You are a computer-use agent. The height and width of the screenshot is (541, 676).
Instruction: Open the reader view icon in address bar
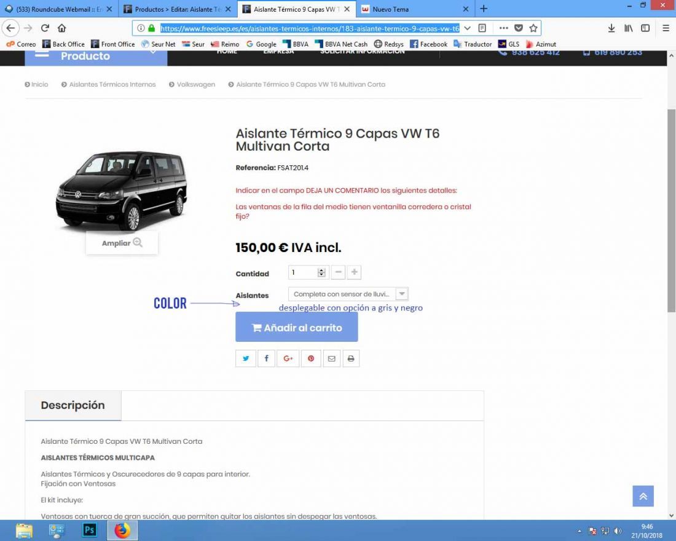pyautogui.click(x=482, y=28)
